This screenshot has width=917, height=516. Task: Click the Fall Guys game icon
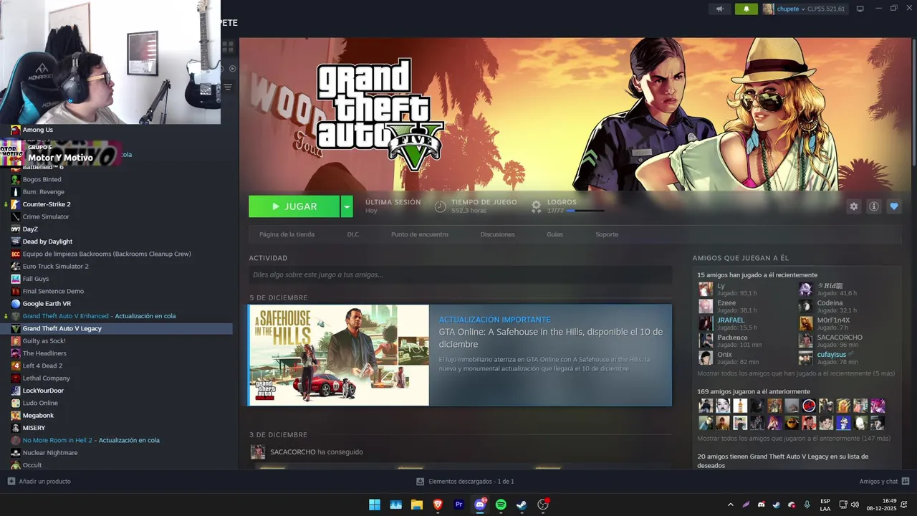16,279
